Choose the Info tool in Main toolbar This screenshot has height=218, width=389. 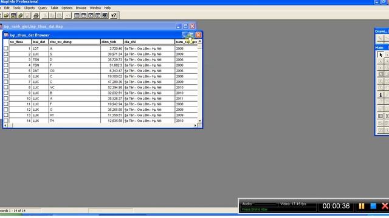pos(380,95)
